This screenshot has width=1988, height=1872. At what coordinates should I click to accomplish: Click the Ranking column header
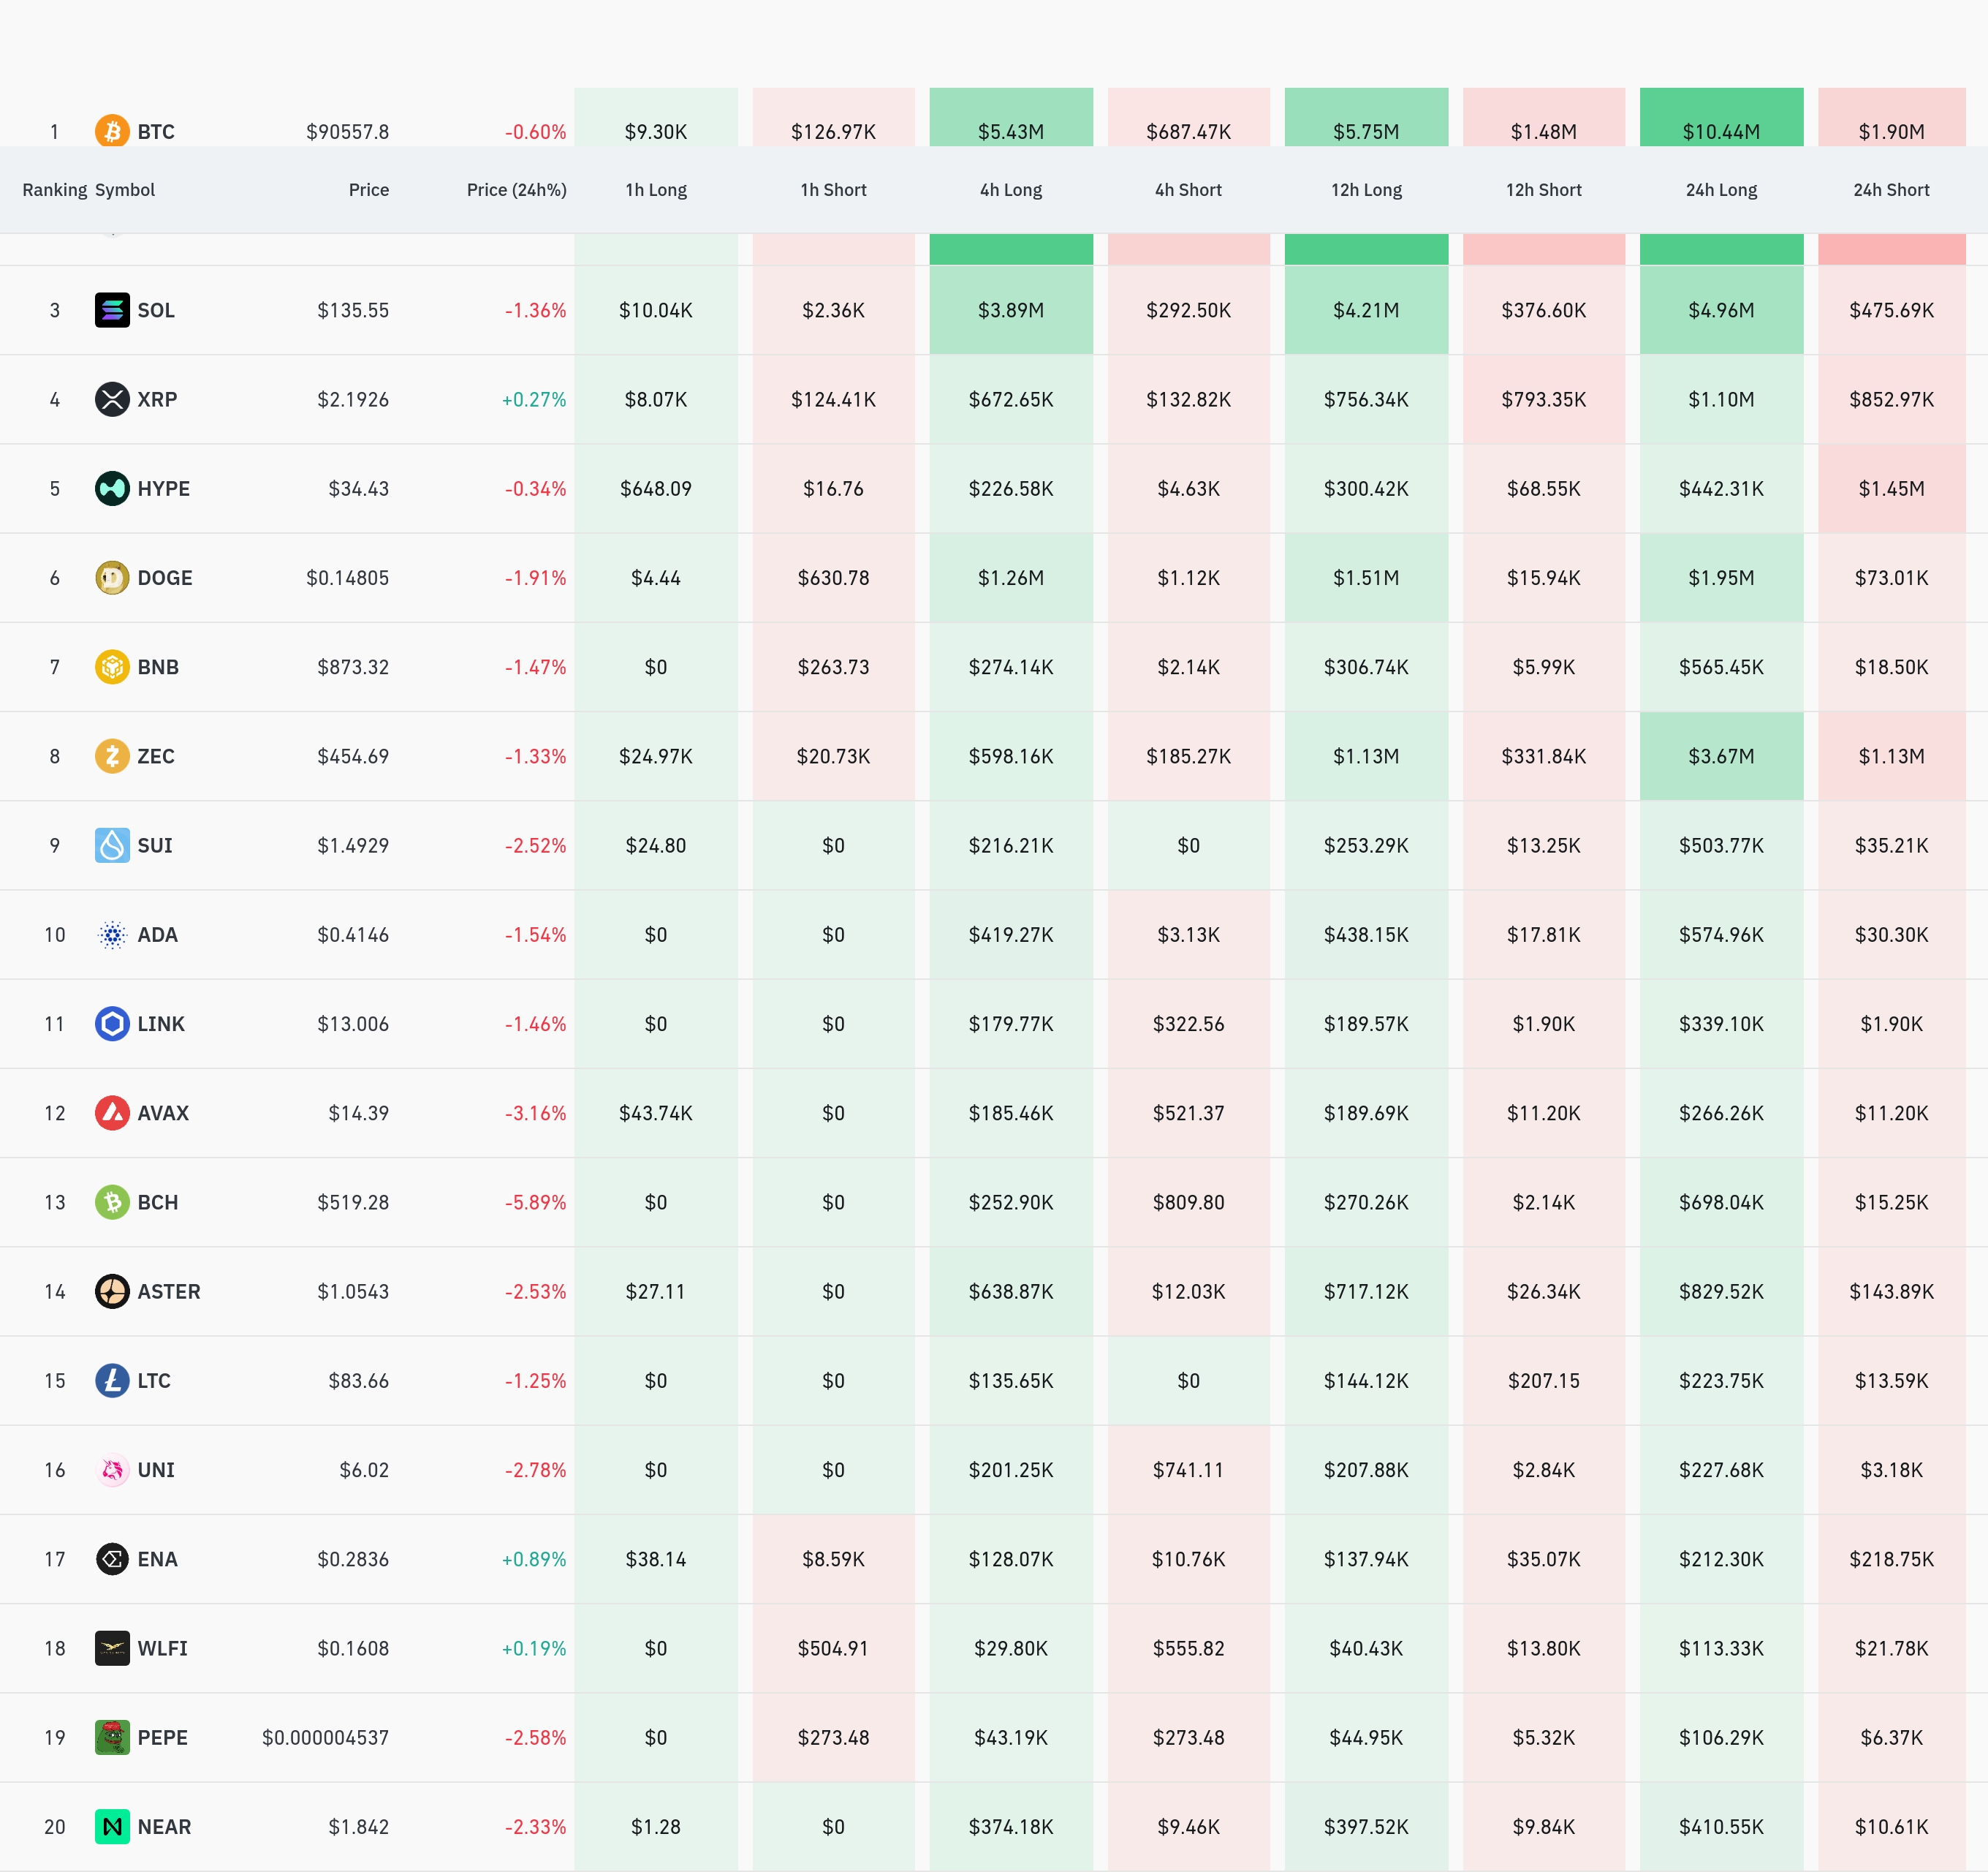[54, 190]
